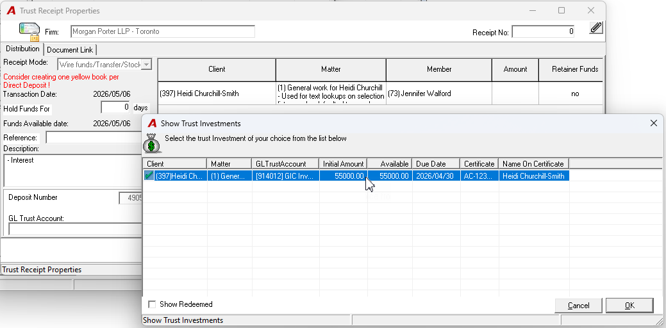Image resolution: width=666 pixels, height=328 pixels.
Task: Click the paperclip attachment icon
Action: point(596,28)
